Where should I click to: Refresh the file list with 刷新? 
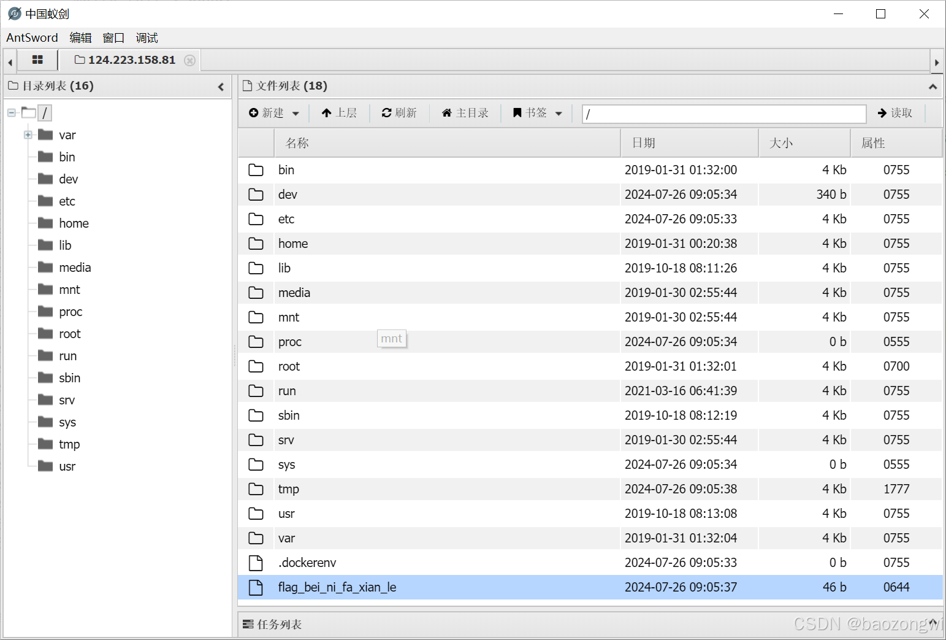click(399, 113)
